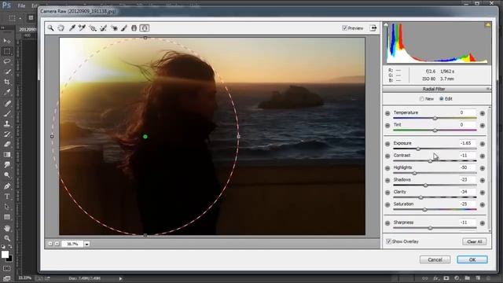Click the Contrast value field
Image resolution: width=503 pixels, height=283 pixels.
click(x=467, y=156)
